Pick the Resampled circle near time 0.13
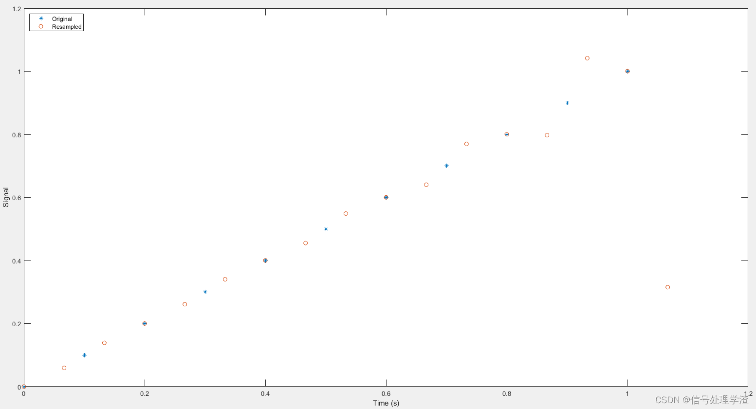Screen dimensions: 756x409 104,343
